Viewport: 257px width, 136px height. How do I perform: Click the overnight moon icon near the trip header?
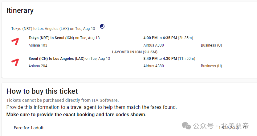pos(102,26)
